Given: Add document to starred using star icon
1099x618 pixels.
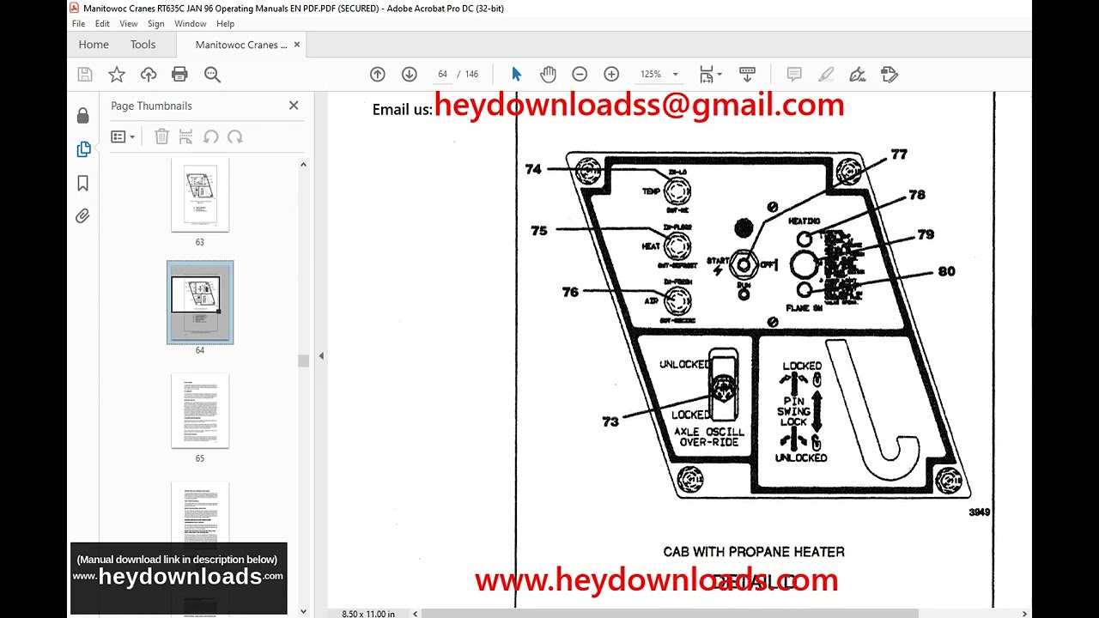Looking at the screenshot, I should pos(117,75).
